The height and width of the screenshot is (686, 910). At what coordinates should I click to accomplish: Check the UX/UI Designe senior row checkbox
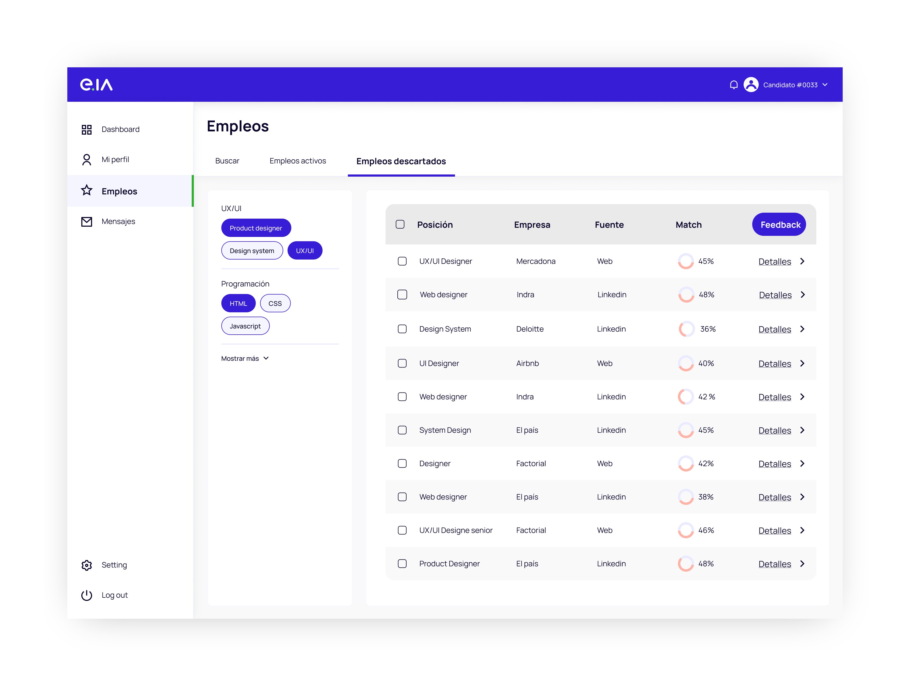pyautogui.click(x=402, y=530)
